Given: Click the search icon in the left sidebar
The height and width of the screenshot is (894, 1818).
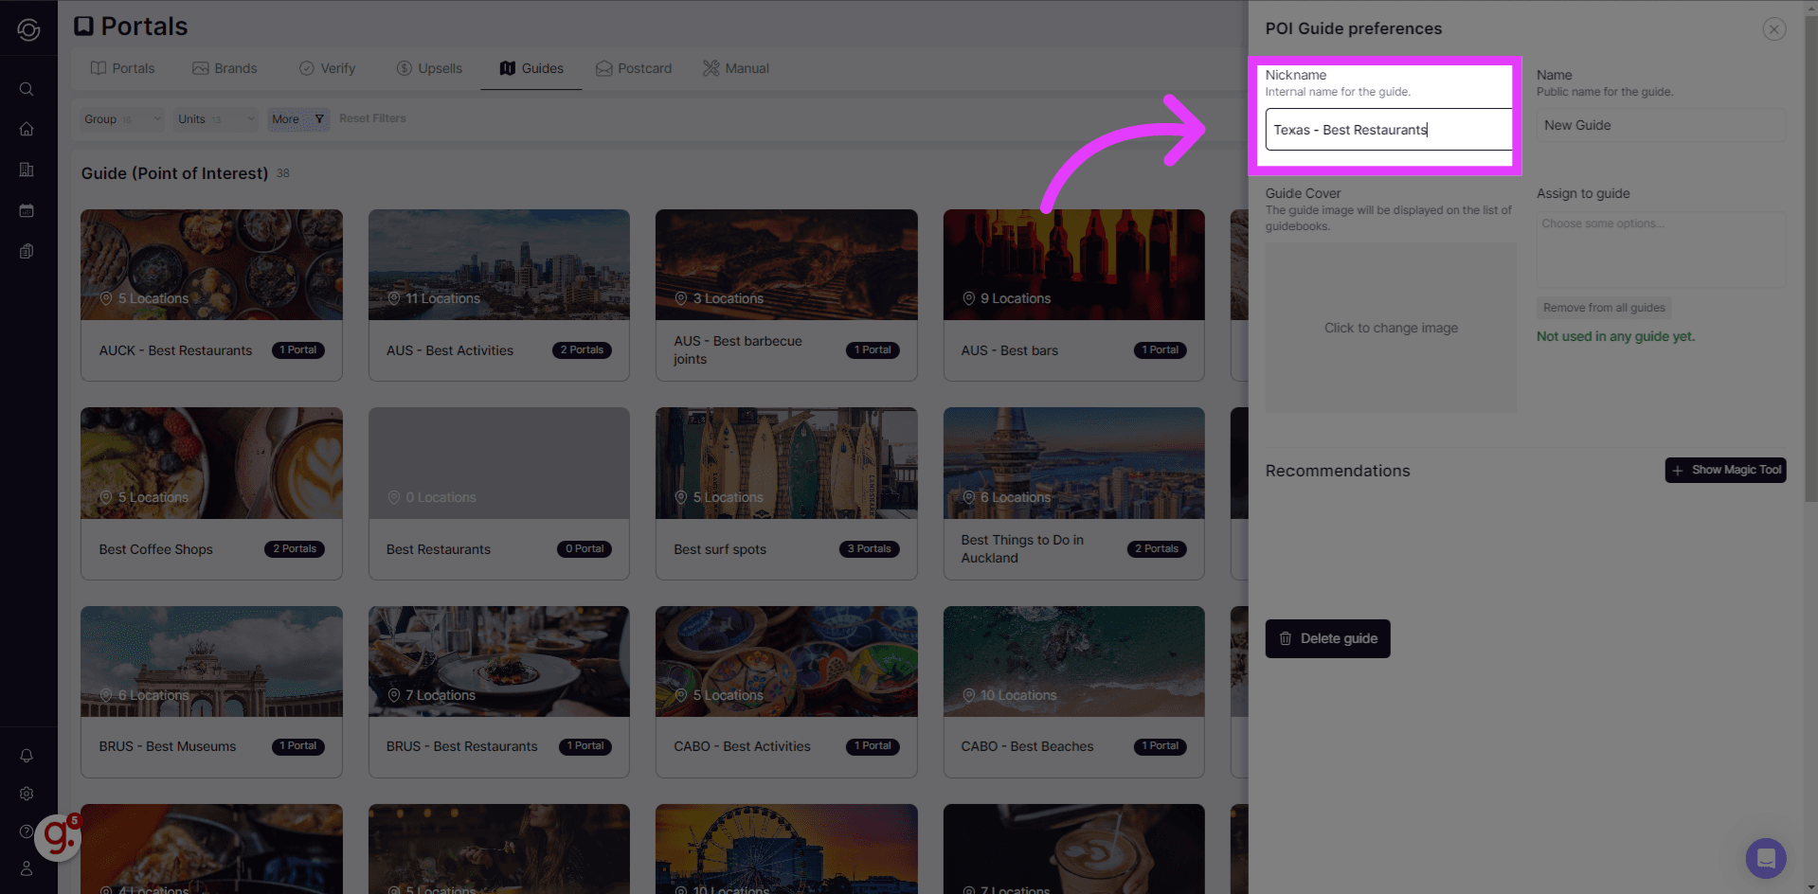Looking at the screenshot, I should tap(27, 89).
